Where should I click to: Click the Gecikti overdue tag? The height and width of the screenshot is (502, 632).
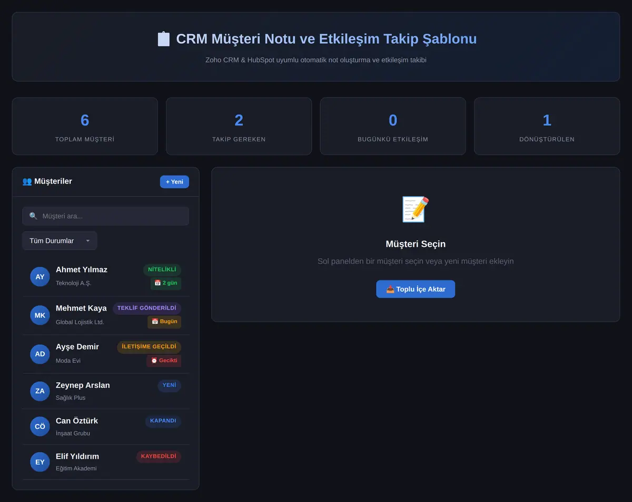(x=164, y=361)
